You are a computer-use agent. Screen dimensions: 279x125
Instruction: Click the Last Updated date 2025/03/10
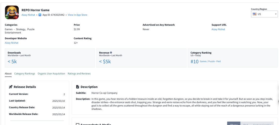tap(59, 101)
